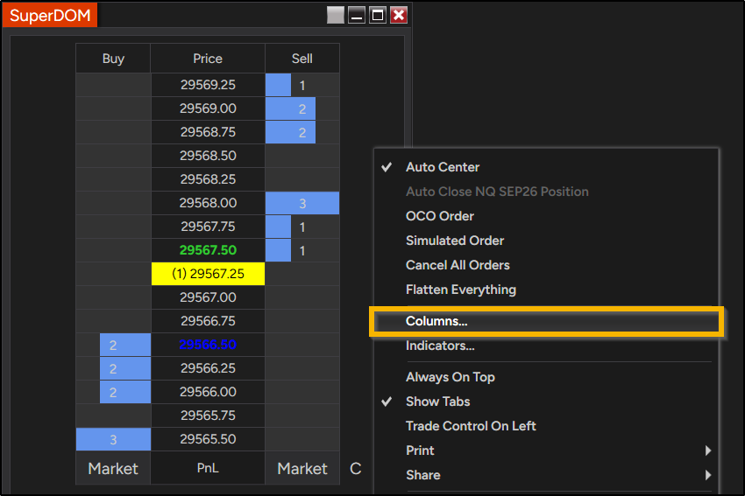Viewport: 745px width, 496px height.
Task: Select Trade Control On Left
Action: pyautogui.click(x=546, y=426)
